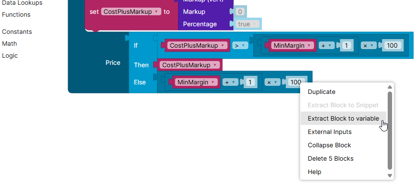Click the context menu scrollbar thumb
The width and height of the screenshot is (415, 184).
[x=390, y=131]
